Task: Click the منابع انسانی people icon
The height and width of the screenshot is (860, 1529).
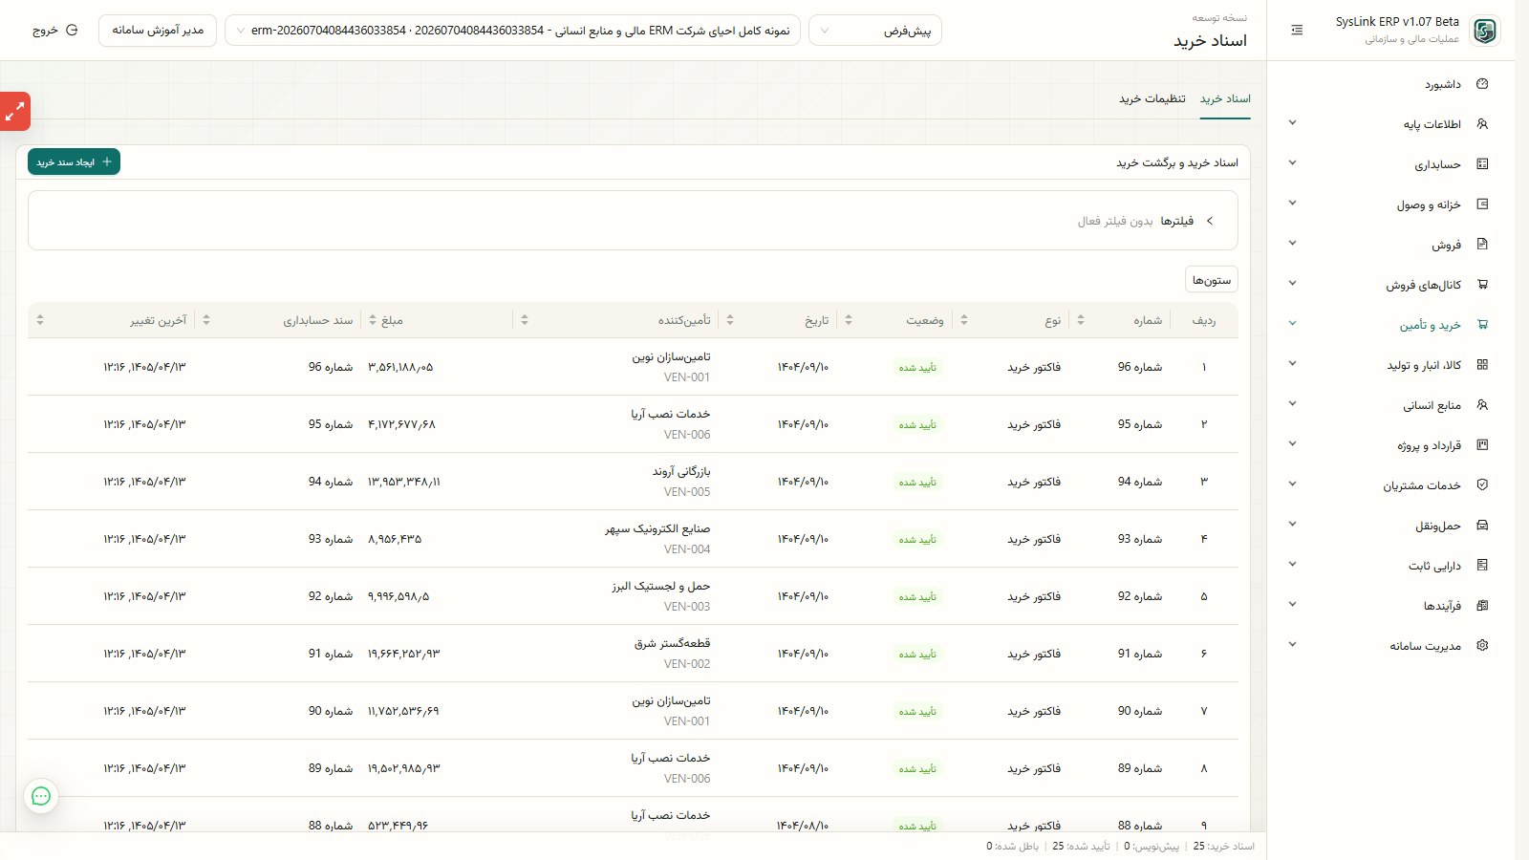Action: pyautogui.click(x=1482, y=405)
